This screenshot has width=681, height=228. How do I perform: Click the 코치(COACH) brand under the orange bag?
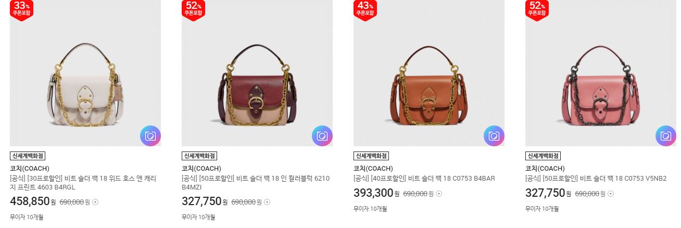373,169
